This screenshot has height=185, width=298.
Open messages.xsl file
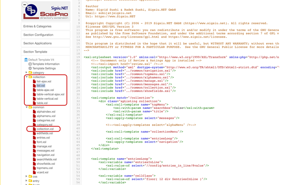pos(45,151)
